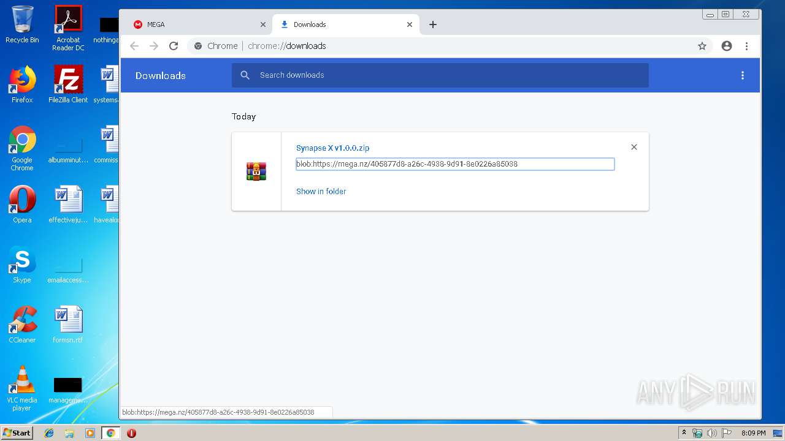Open Windows Media Player taskbar icon
The height and width of the screenshot is (441, 785).
(x=90, y=433)
